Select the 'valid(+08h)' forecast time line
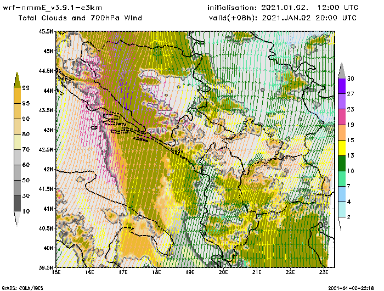The image size is (384, 291). (283, 18)
